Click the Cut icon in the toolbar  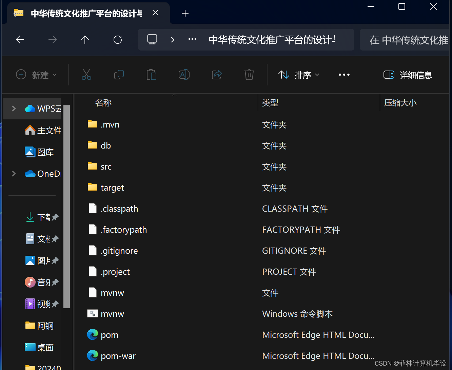click(86, 75)
